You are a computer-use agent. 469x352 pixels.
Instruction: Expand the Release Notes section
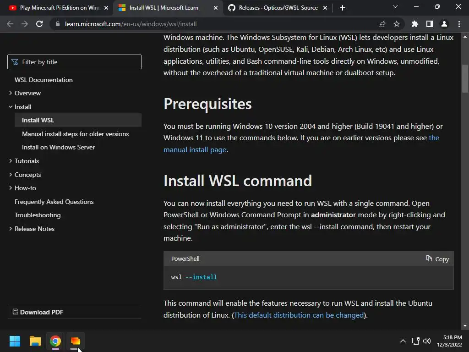[x=34, y=229]
